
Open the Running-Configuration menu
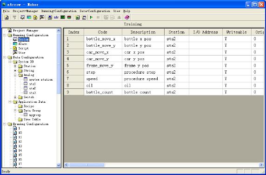tap(59, 11)
